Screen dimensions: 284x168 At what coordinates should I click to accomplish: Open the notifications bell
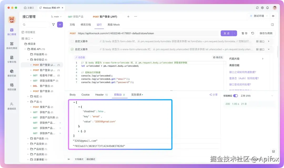click(267, 8)
